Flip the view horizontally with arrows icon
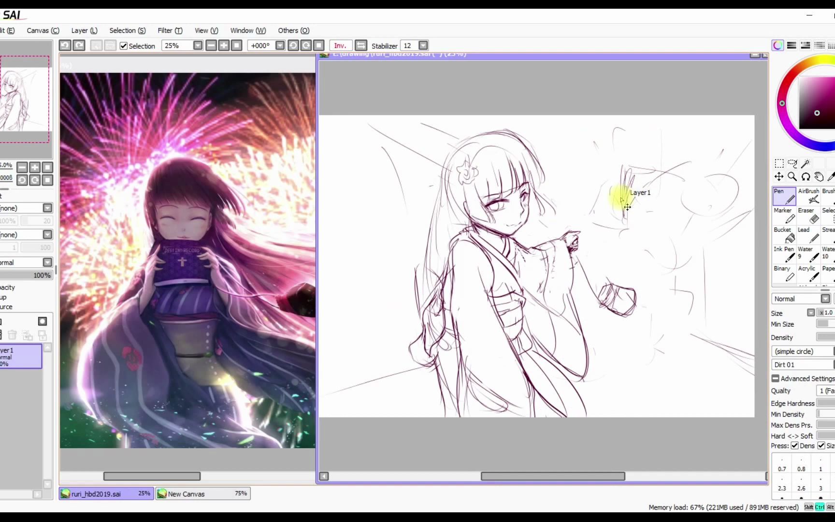 pyautogui.click(x=361, y=45)
